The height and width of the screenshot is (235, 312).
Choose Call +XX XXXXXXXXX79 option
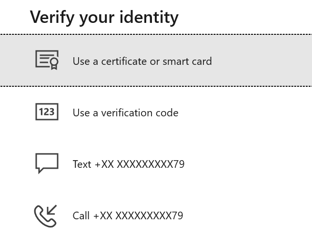tap(128, 216)
